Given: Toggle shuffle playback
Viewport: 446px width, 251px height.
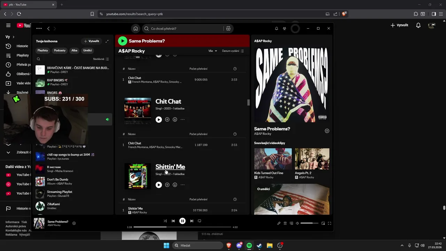Looking at the screenshot, I should click(x=165, y=221).
